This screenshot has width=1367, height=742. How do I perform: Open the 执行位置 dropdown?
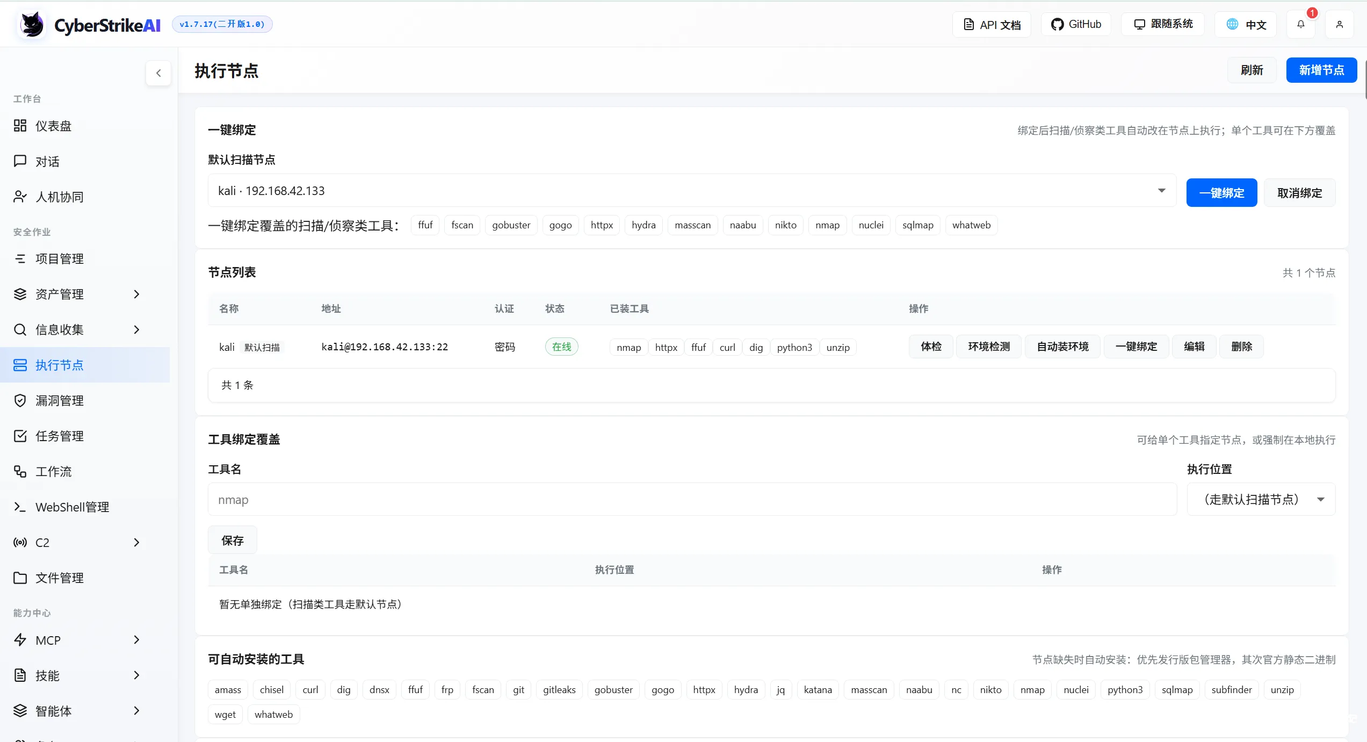[x=1261, y=500]
